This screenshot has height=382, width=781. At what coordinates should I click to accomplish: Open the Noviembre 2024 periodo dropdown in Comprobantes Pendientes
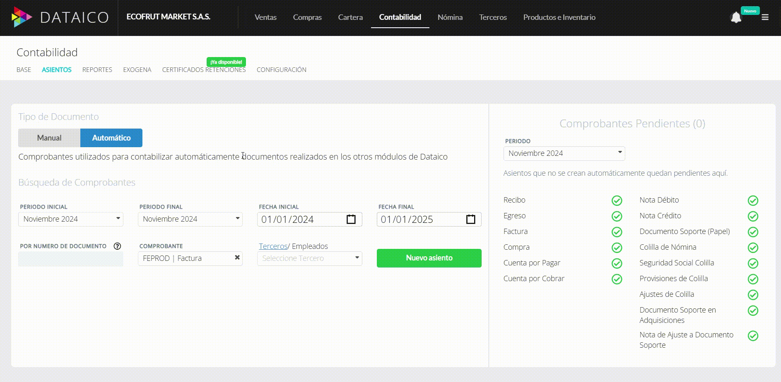point(564,153)
